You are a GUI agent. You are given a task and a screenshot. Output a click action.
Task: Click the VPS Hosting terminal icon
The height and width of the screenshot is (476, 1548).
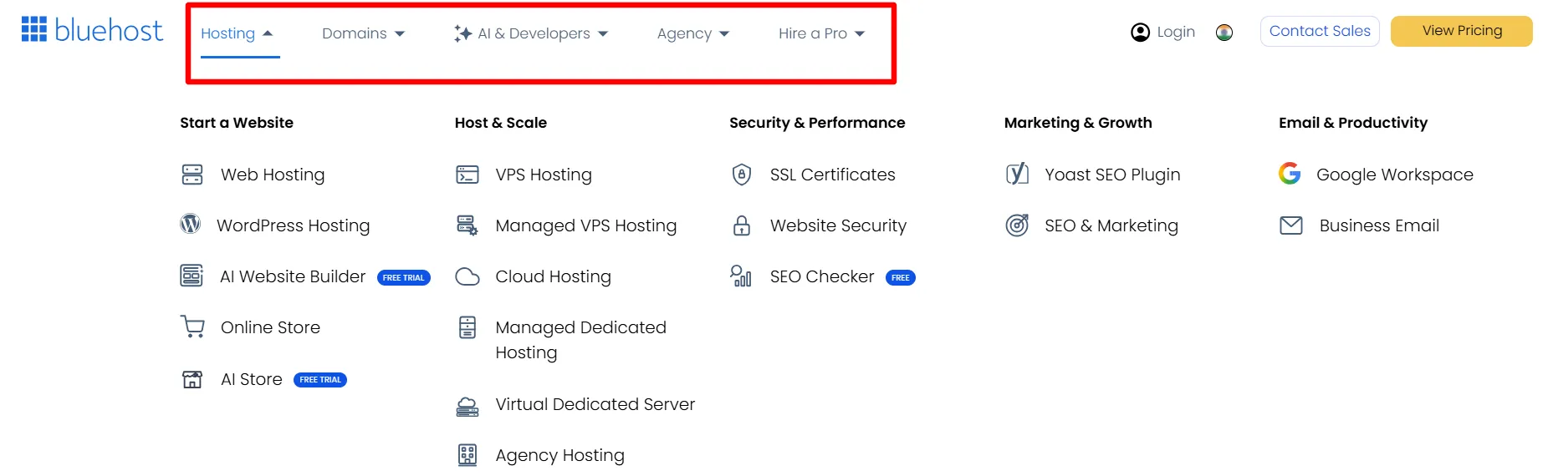click(467, 175)
